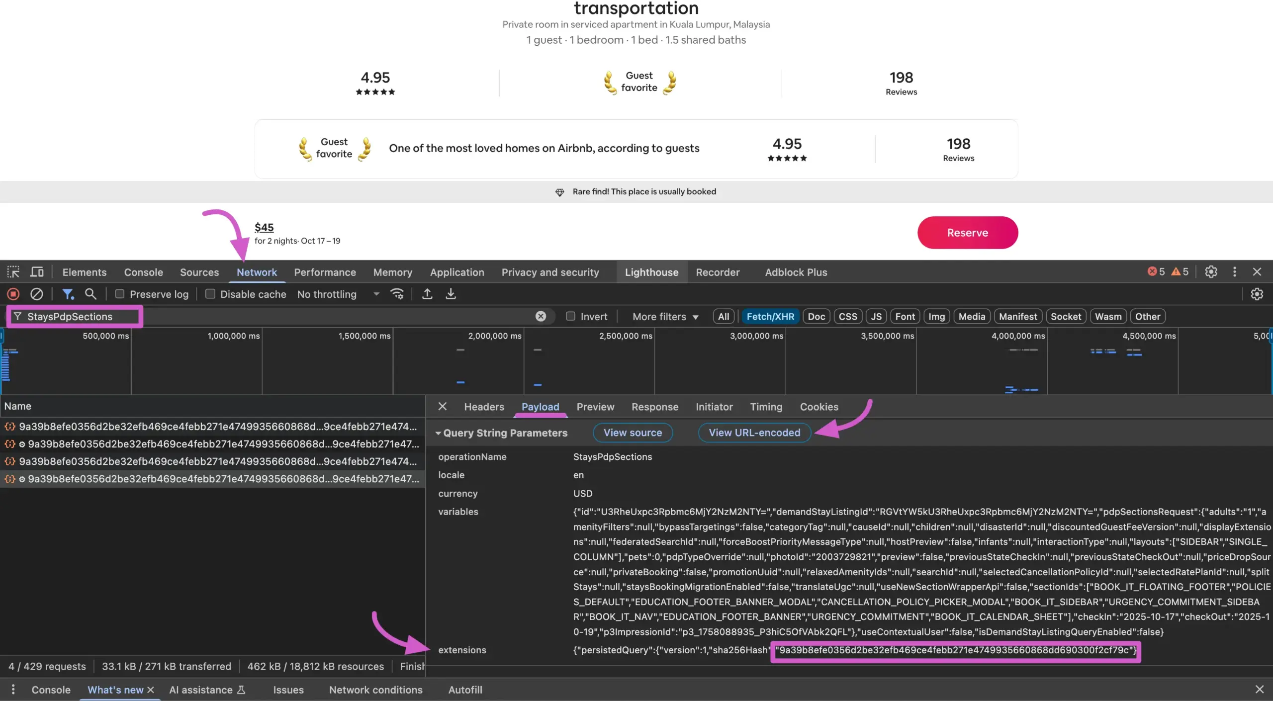Check the Disable cache checkbox
The width and height of the screenshot is (1273, 701).
click(x=210, y=294)
